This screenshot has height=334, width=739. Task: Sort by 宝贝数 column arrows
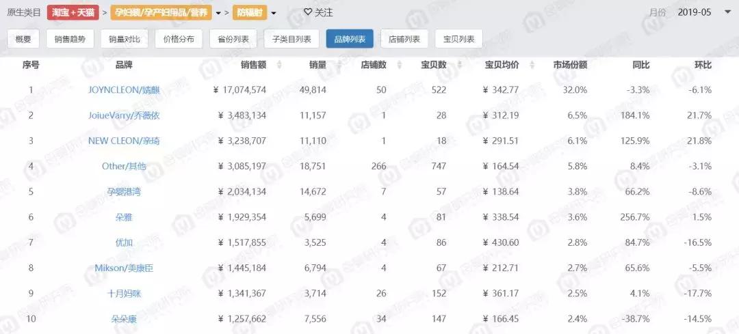[459, 65]
